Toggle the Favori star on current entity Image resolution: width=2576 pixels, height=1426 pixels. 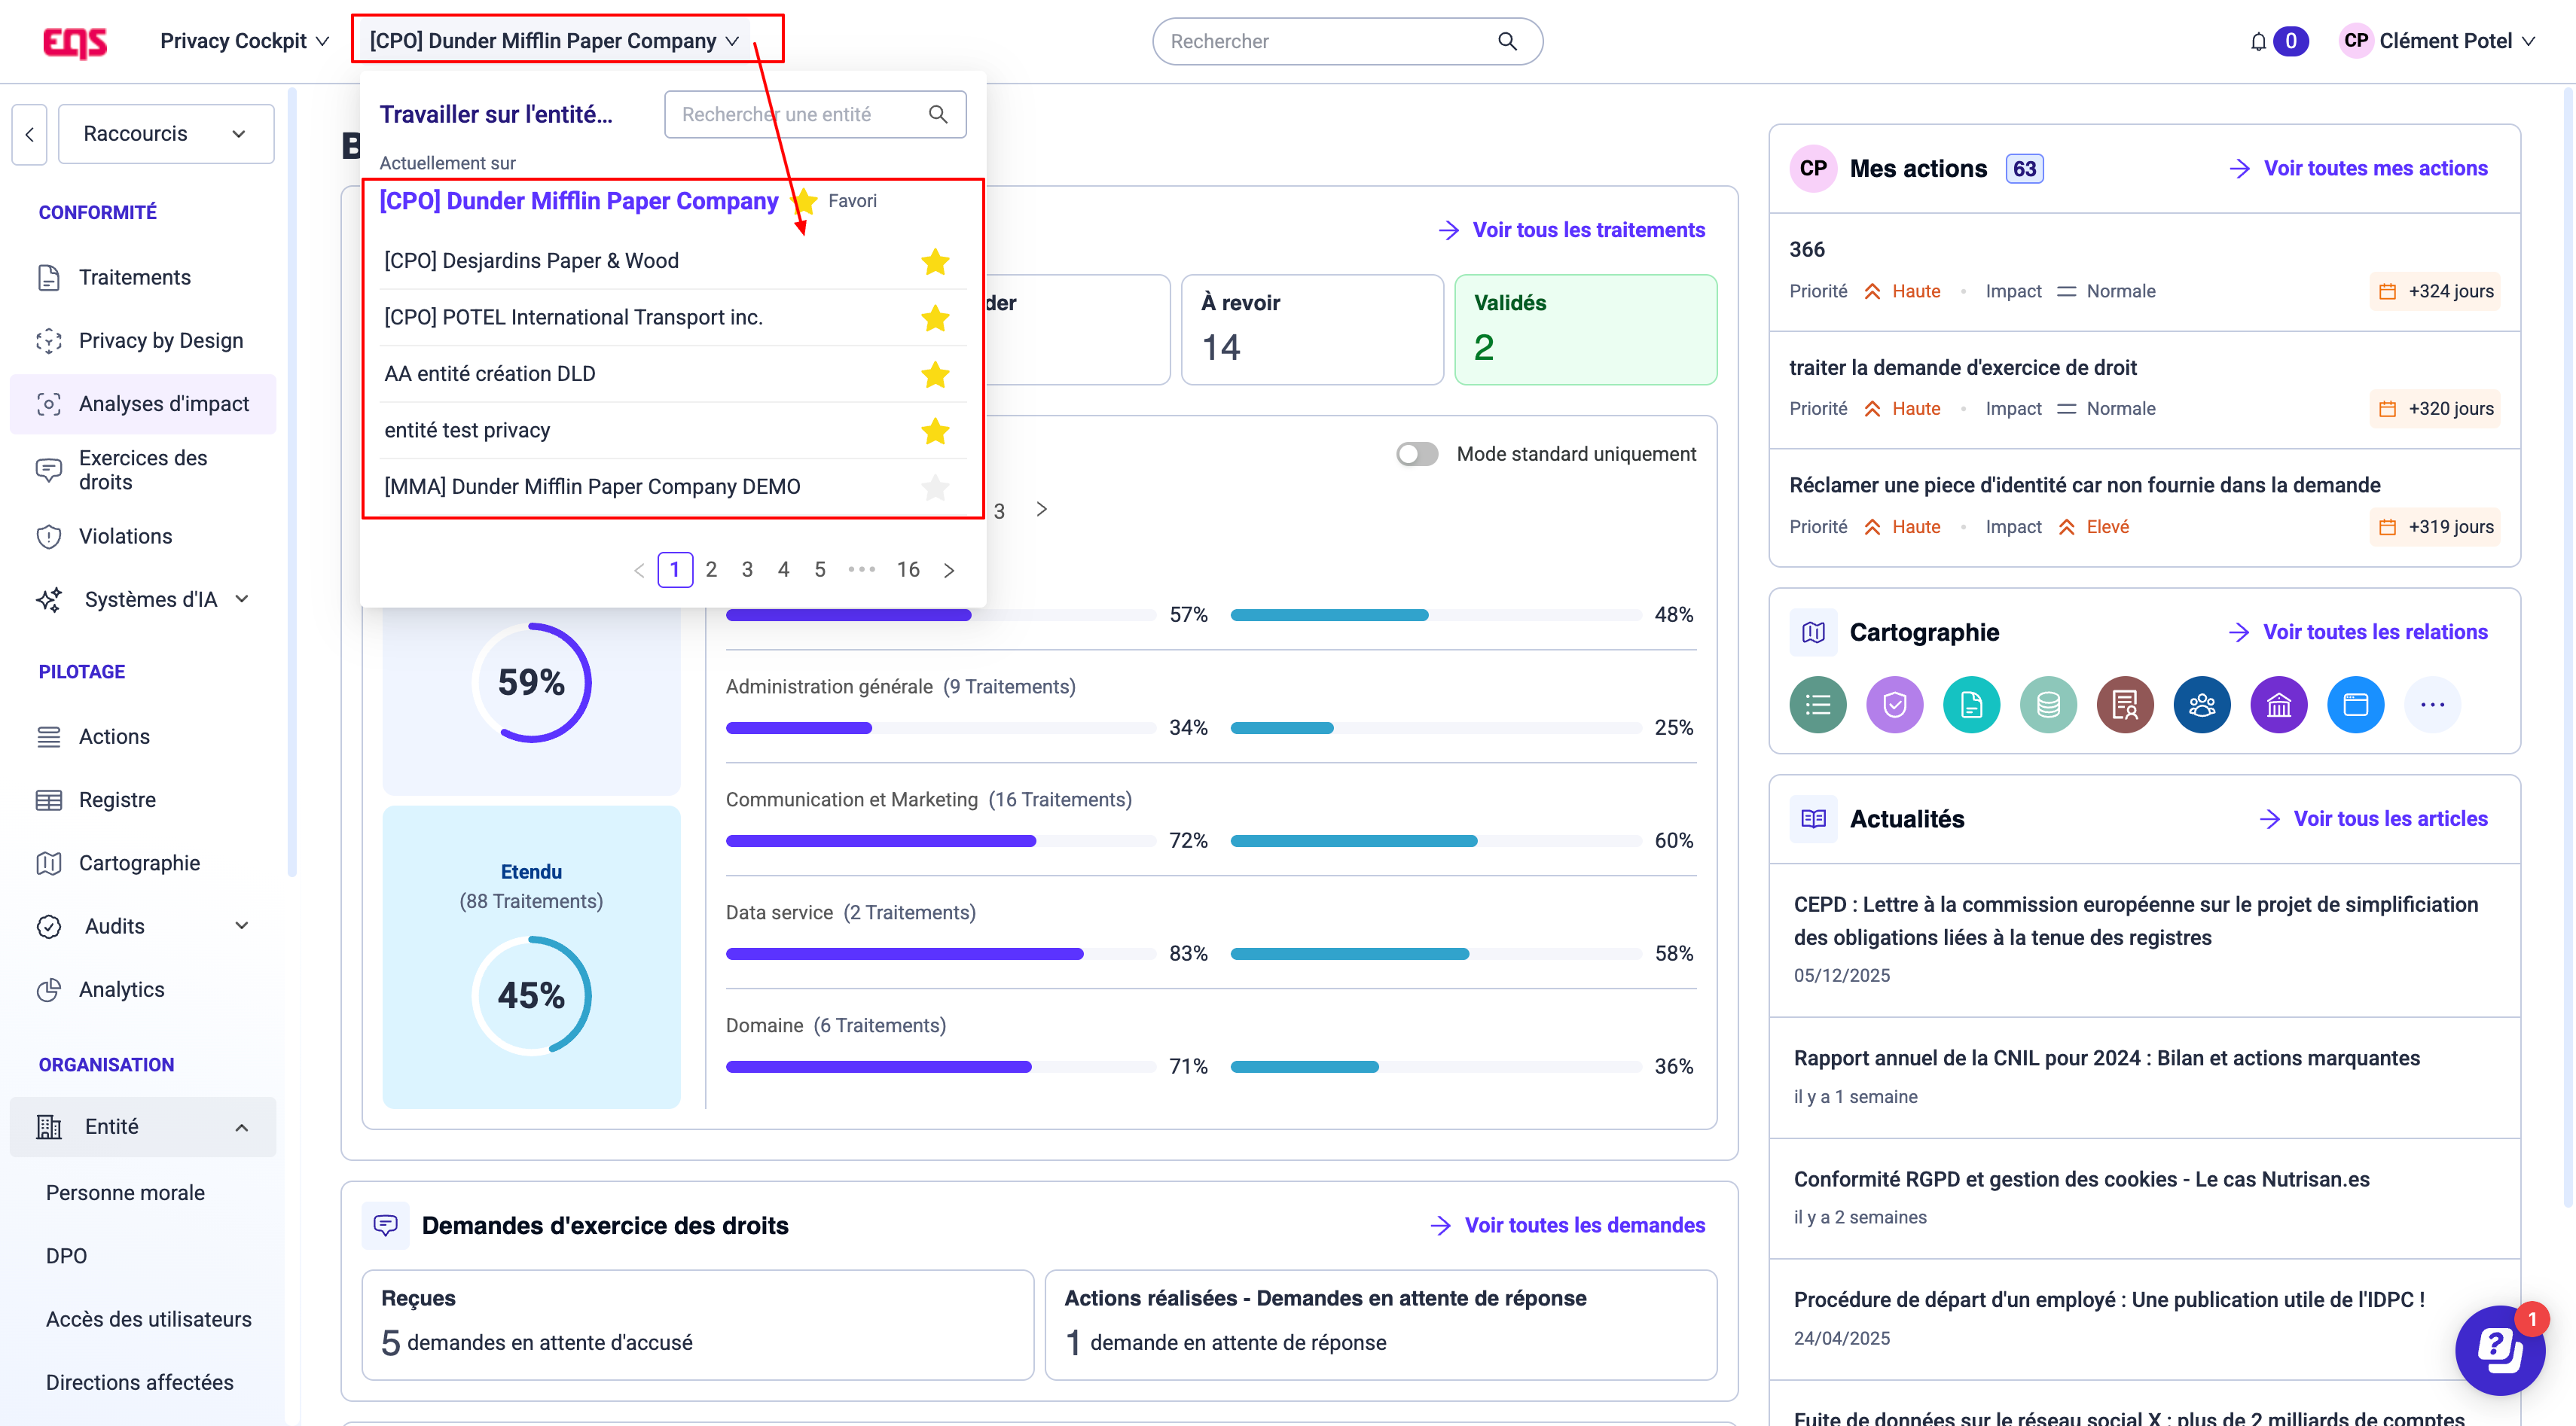[805, 201]
